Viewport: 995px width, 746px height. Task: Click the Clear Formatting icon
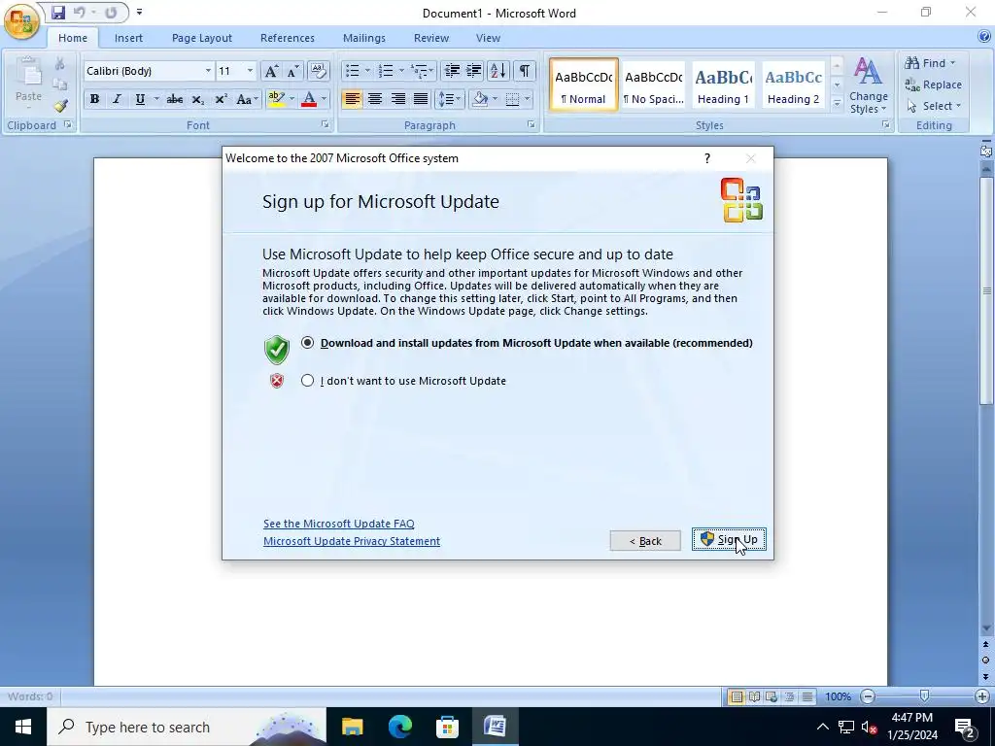318,70
